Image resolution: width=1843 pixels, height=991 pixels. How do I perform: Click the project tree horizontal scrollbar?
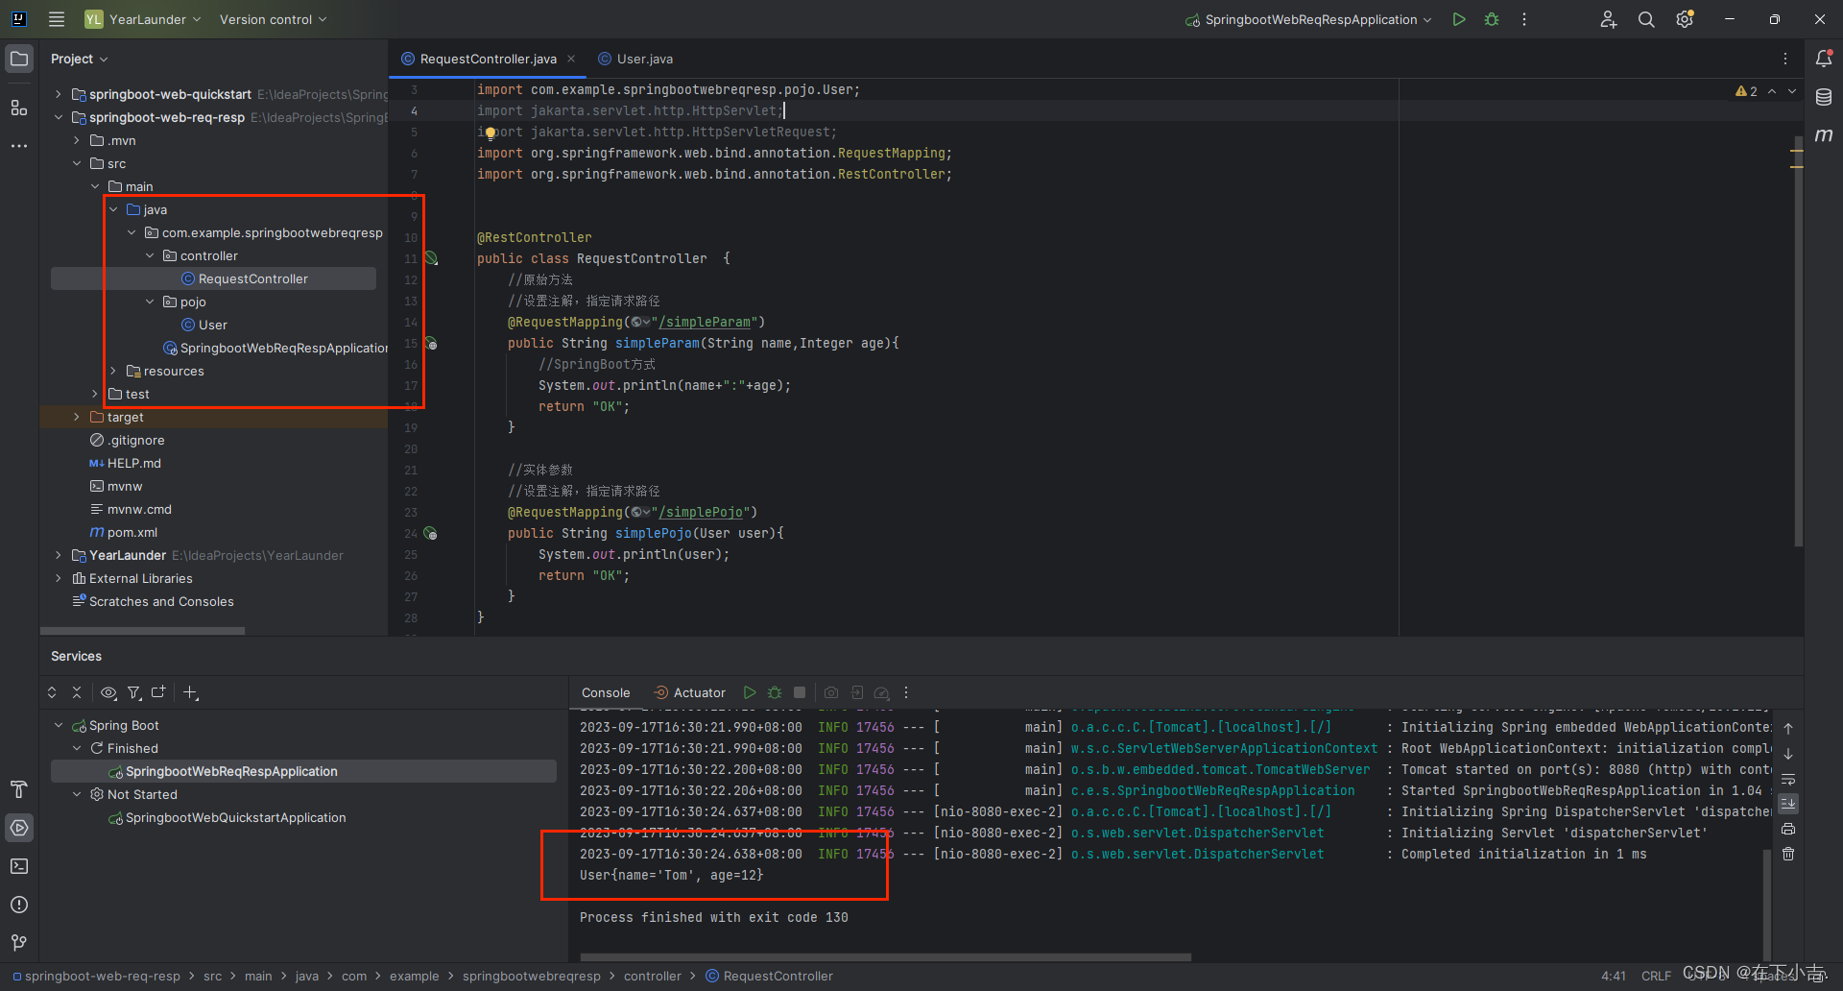point(142,631)
